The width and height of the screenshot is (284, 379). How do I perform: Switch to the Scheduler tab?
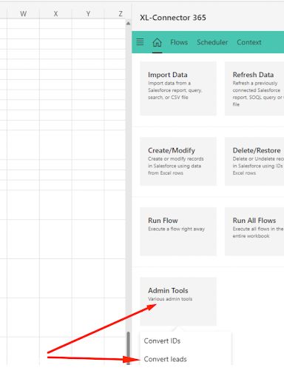click(x=212, y=42)
